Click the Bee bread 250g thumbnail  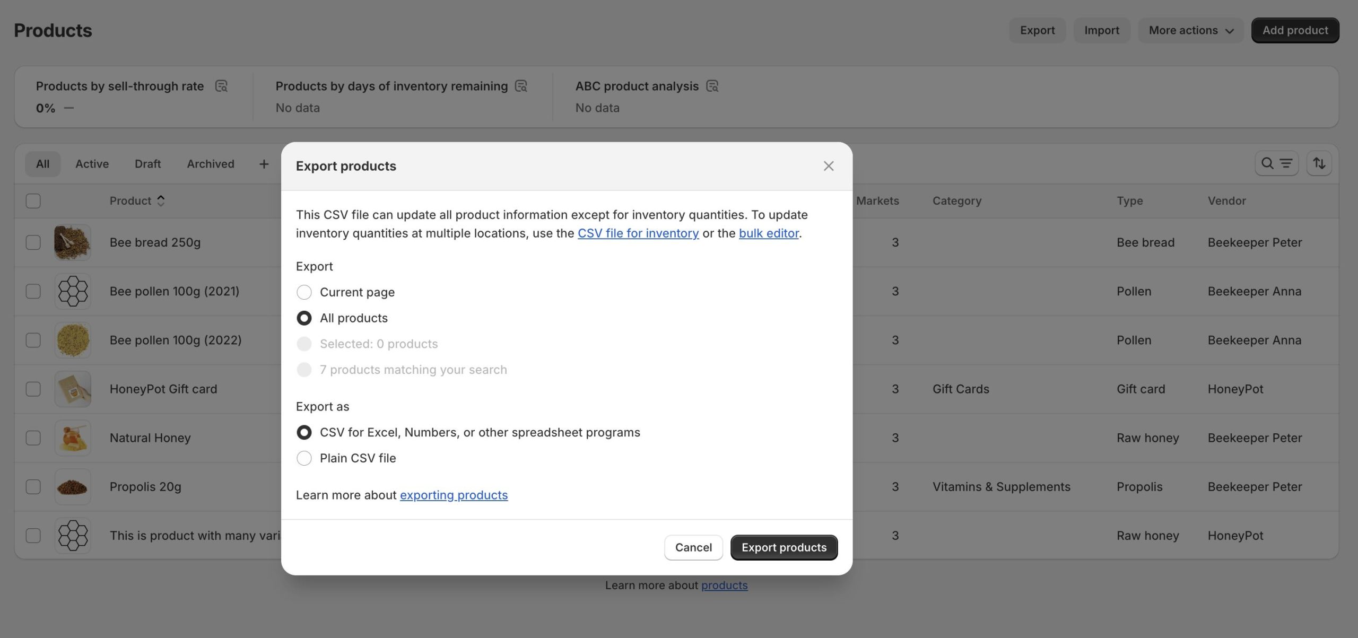pyautogui.click(x=73, y=242)
